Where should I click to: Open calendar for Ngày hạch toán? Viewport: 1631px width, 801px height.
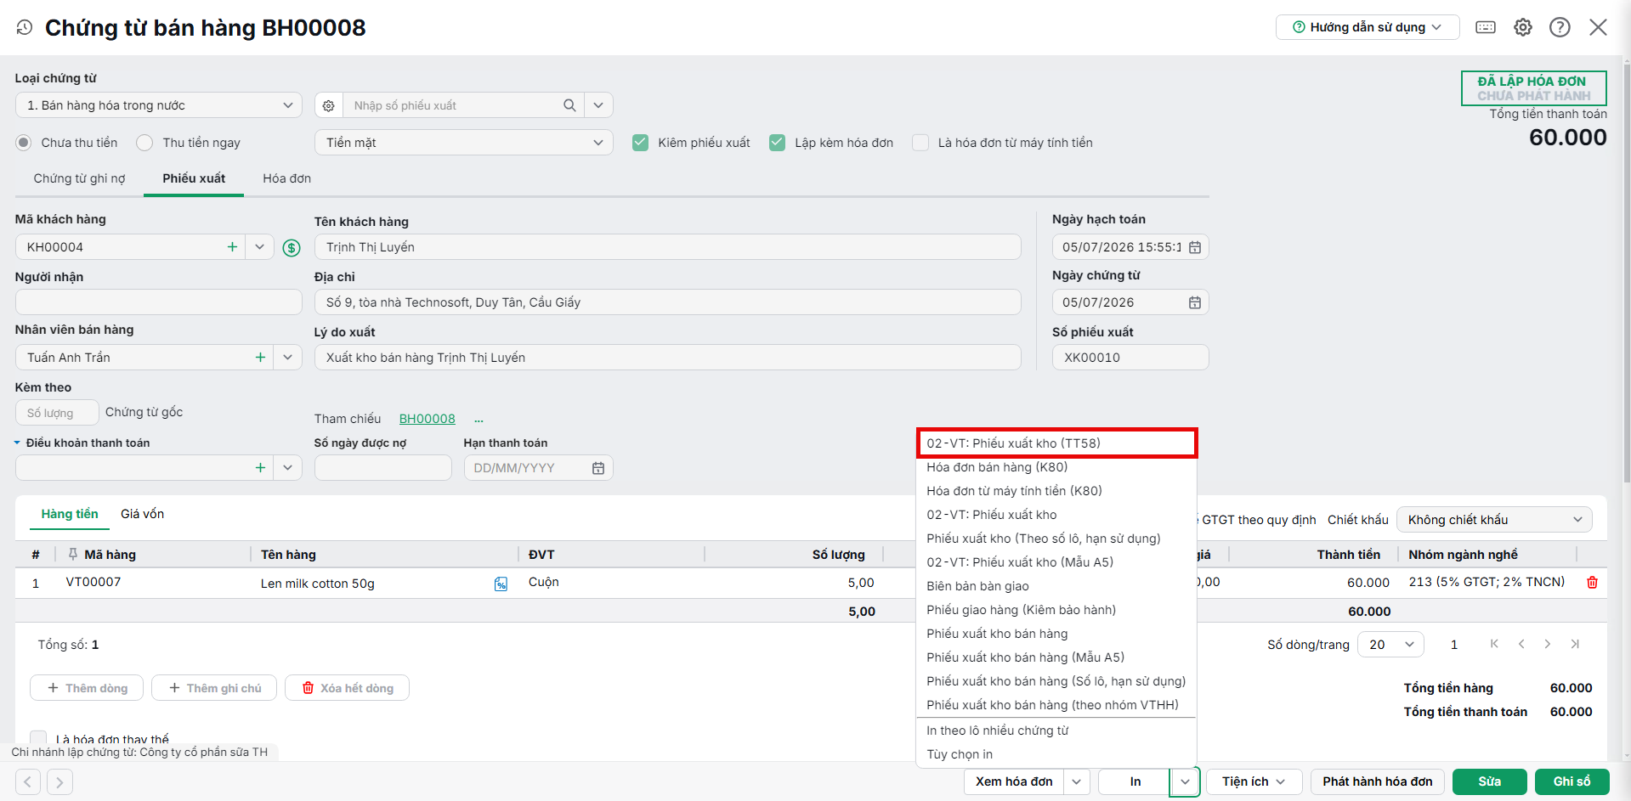tap(1195, 247)
